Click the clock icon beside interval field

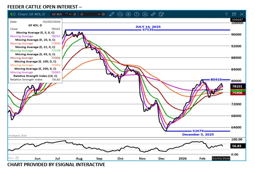104,14
